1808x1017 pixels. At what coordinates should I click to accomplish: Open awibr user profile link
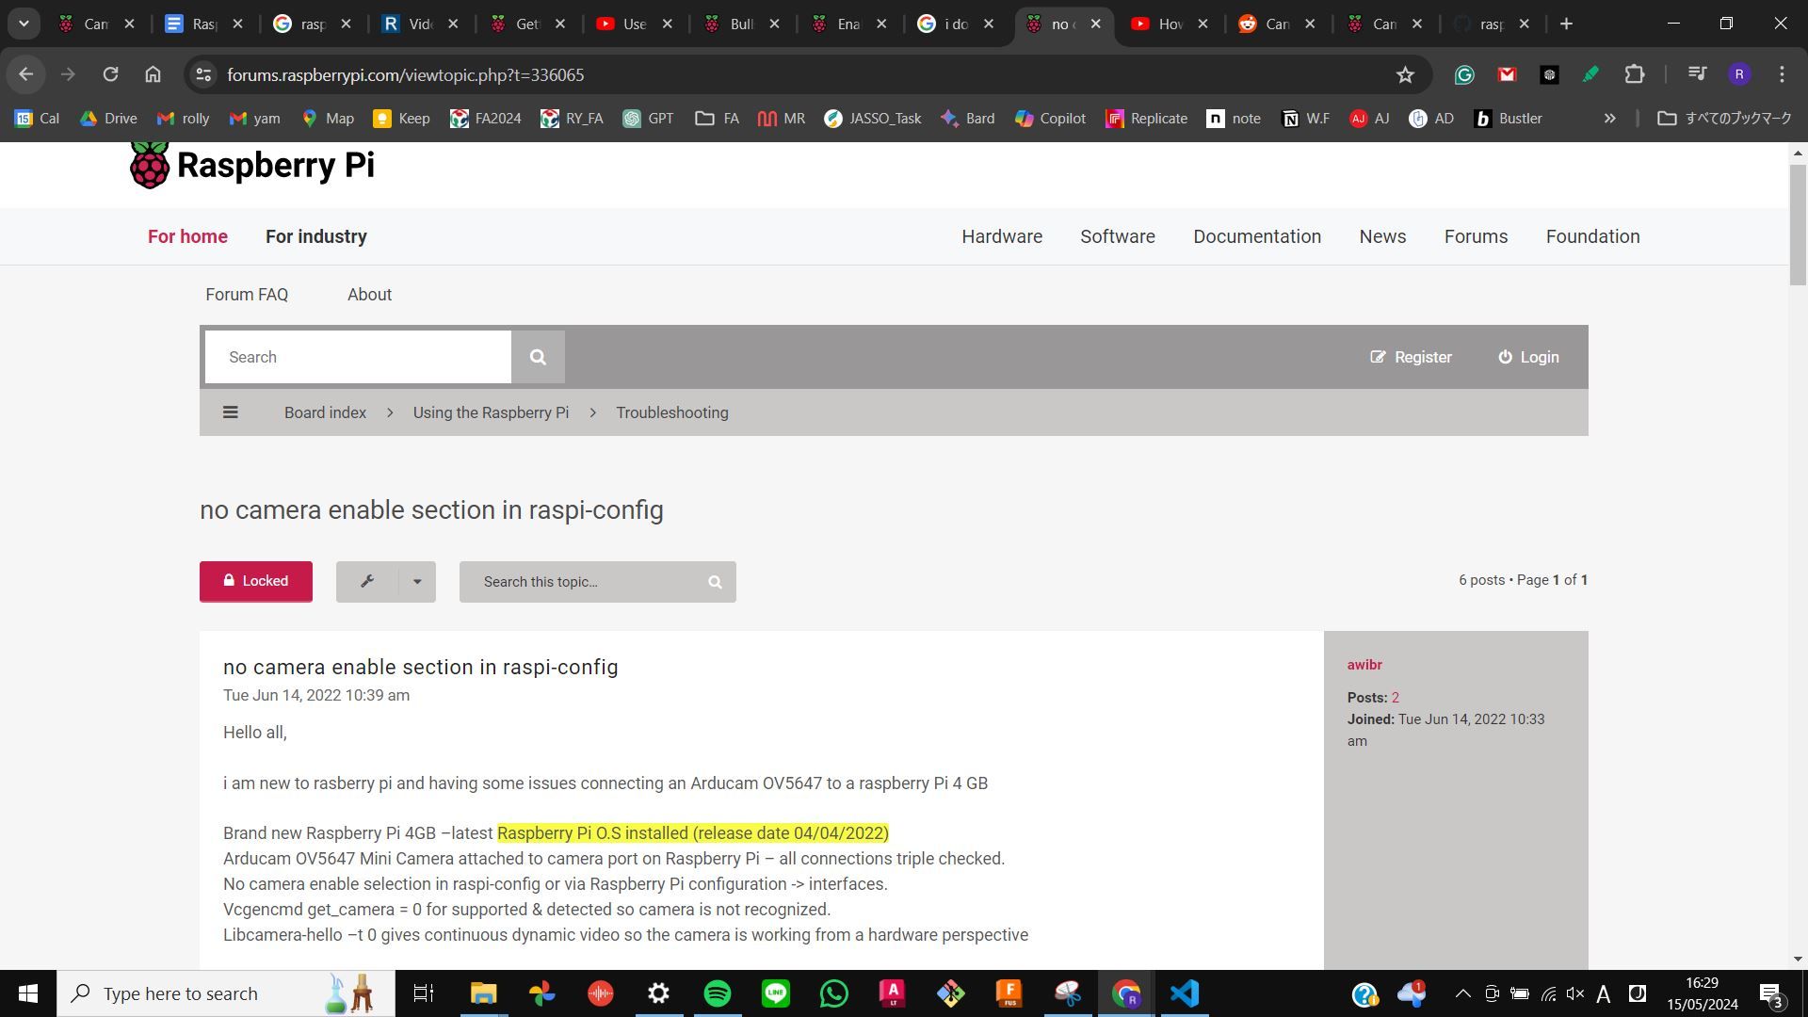(1364, 665)
